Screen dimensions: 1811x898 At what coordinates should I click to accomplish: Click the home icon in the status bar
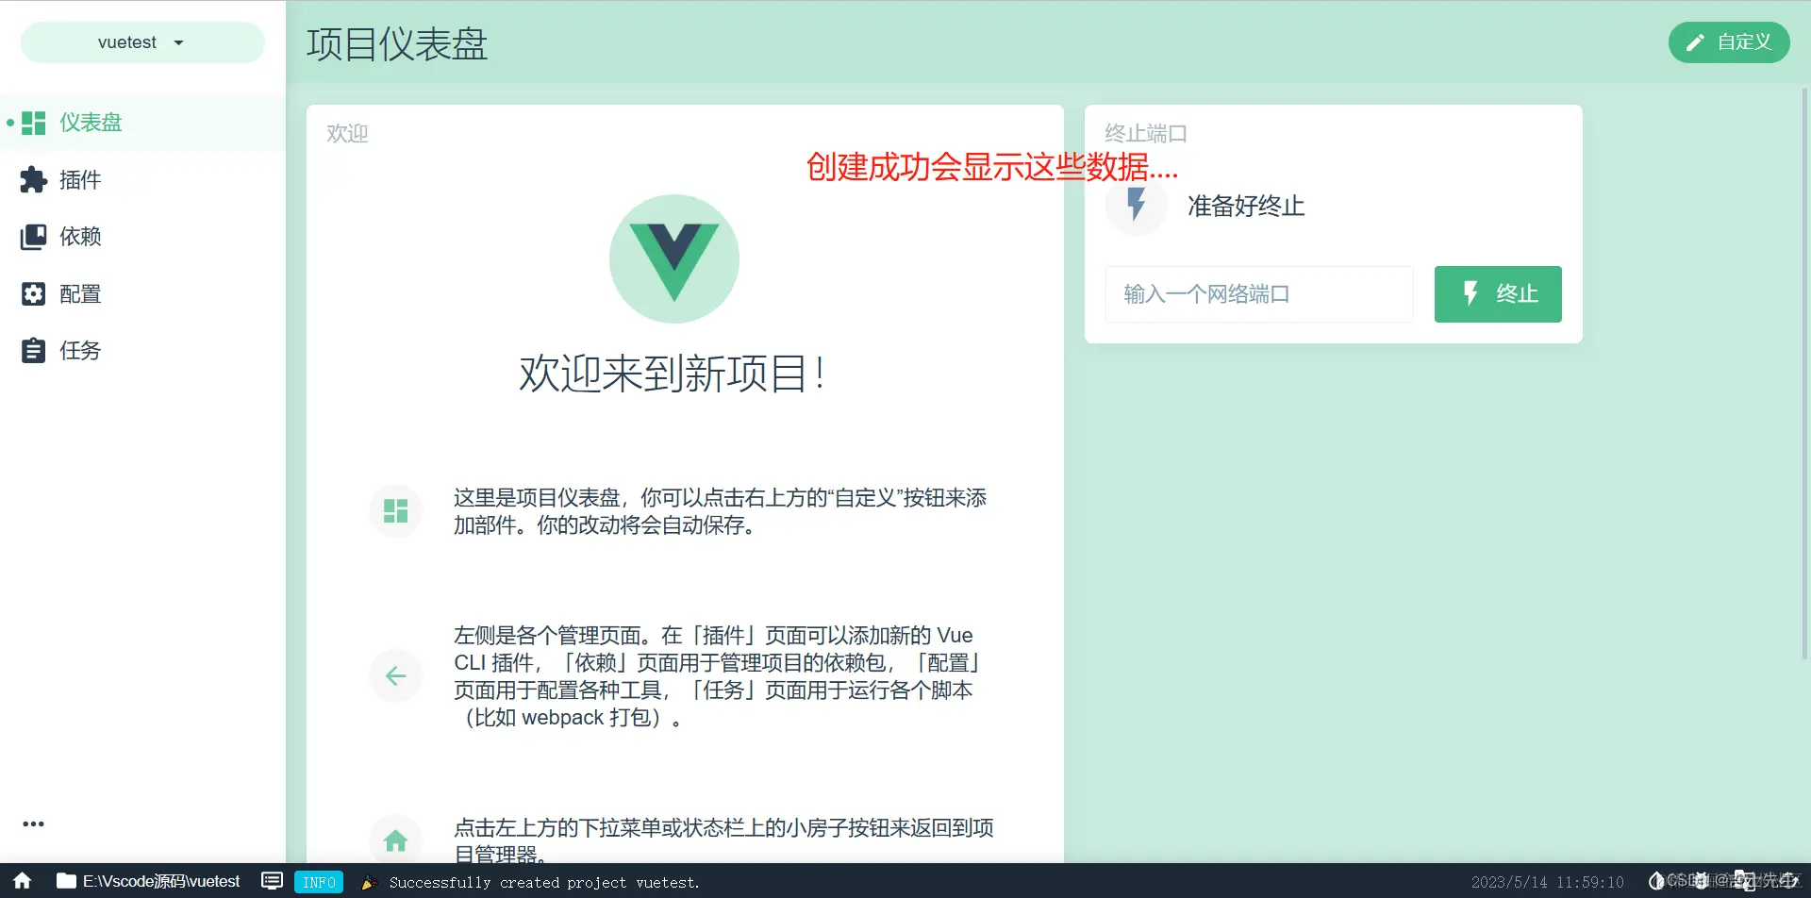20,881
